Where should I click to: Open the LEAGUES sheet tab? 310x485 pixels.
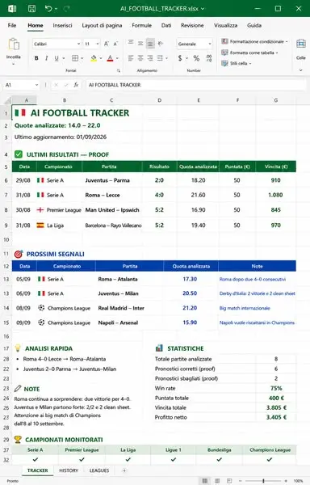pyautogui.click(x=99, y=470)
